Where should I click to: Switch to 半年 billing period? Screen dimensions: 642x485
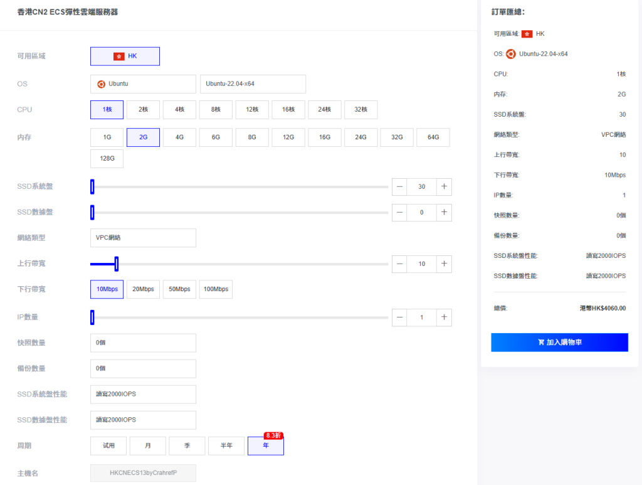226,446
